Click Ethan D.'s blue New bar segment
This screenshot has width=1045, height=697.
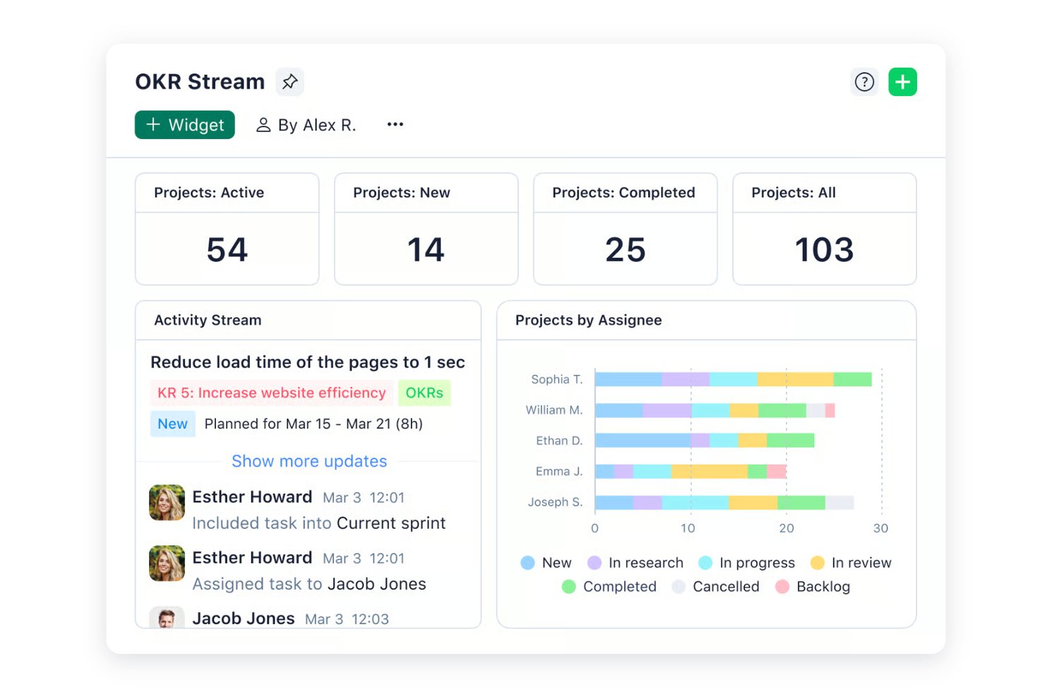pos(643,441)
